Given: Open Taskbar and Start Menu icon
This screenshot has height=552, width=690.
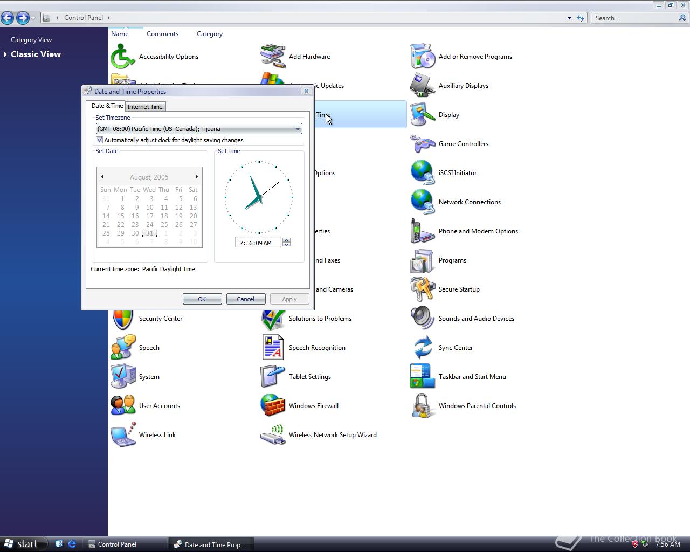Looking at the screenshot, I should tap(423, 377).
